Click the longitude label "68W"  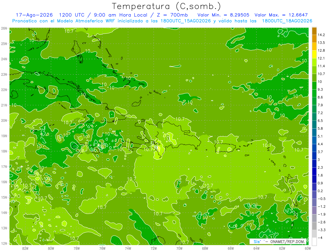[x=205, y=248]
